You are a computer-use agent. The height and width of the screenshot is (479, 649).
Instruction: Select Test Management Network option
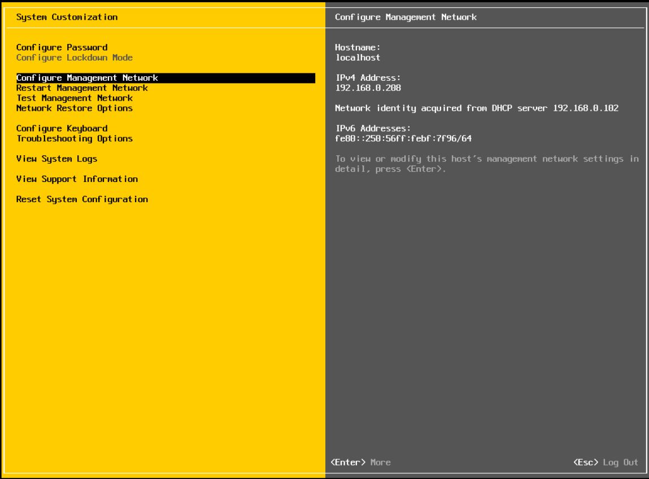point(74,98)
